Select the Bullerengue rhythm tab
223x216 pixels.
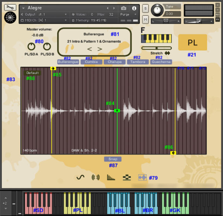[x=68, y=62]
